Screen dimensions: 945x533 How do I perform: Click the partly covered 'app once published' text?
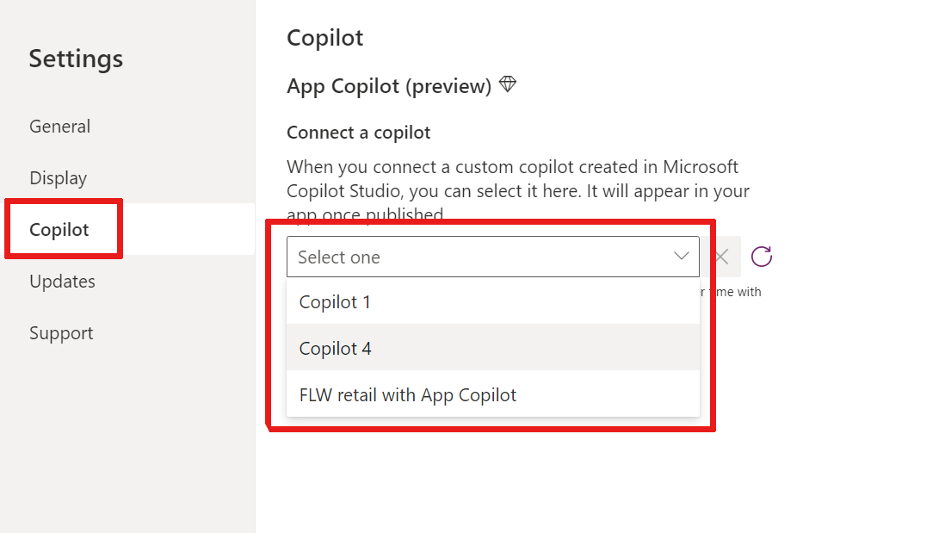coord(365,214)
